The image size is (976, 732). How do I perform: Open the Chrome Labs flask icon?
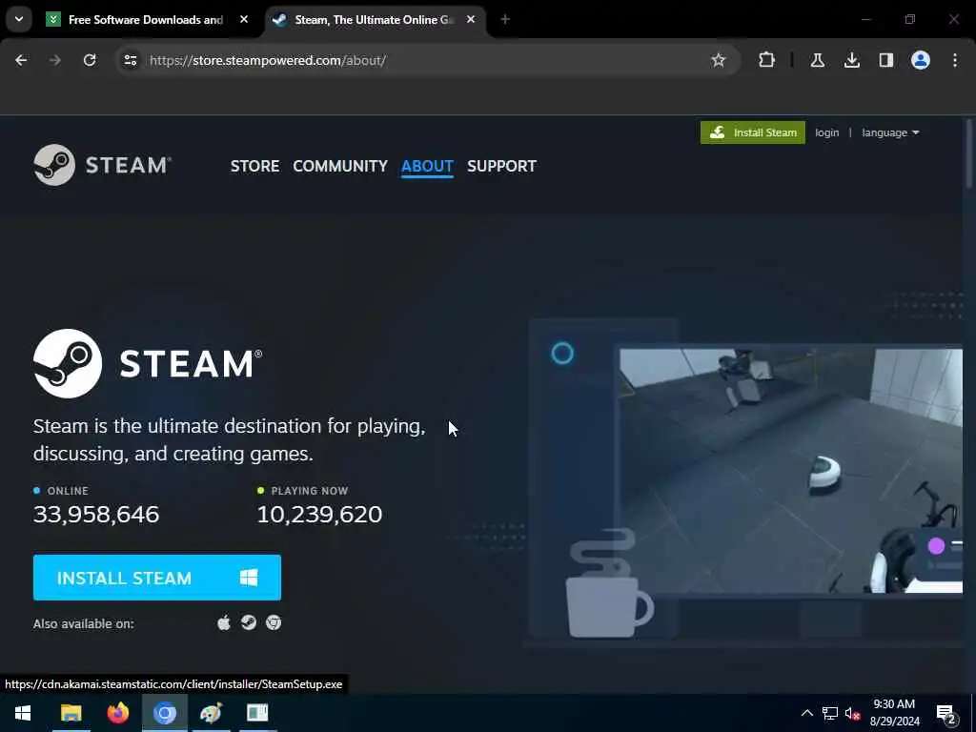(817, 60)
